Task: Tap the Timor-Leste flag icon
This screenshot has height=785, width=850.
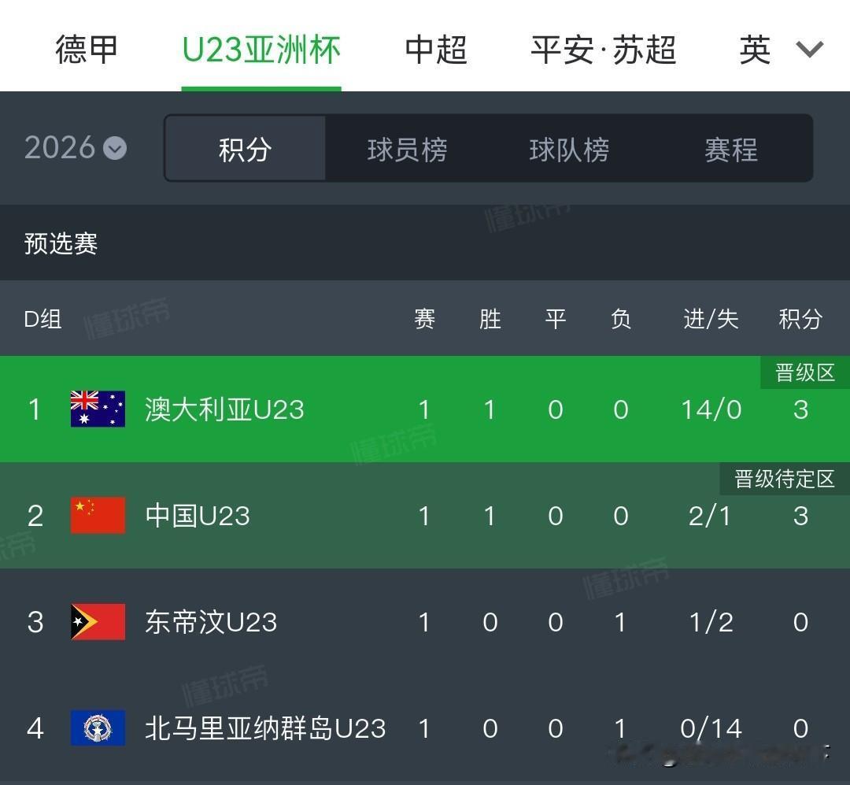Action: (x=98, y=622)
